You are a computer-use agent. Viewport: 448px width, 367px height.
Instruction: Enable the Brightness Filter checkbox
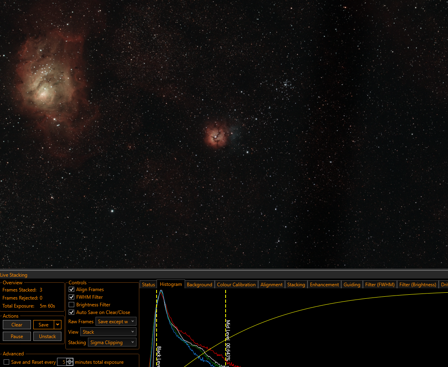71,305
